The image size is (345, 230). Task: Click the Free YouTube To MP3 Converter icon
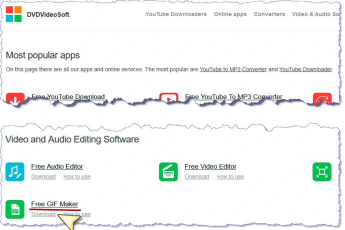click(x=169, y=97)
